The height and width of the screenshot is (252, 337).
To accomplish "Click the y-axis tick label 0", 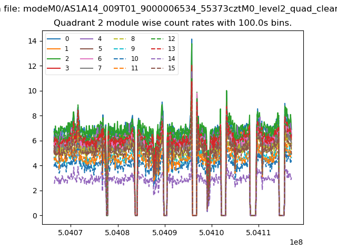I will pyautogui.click(x=34, y=216).
